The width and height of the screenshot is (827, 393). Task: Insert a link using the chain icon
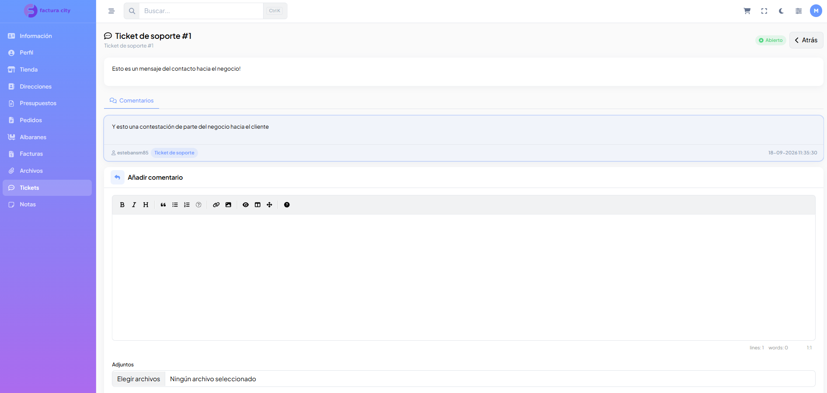(216, 205)
